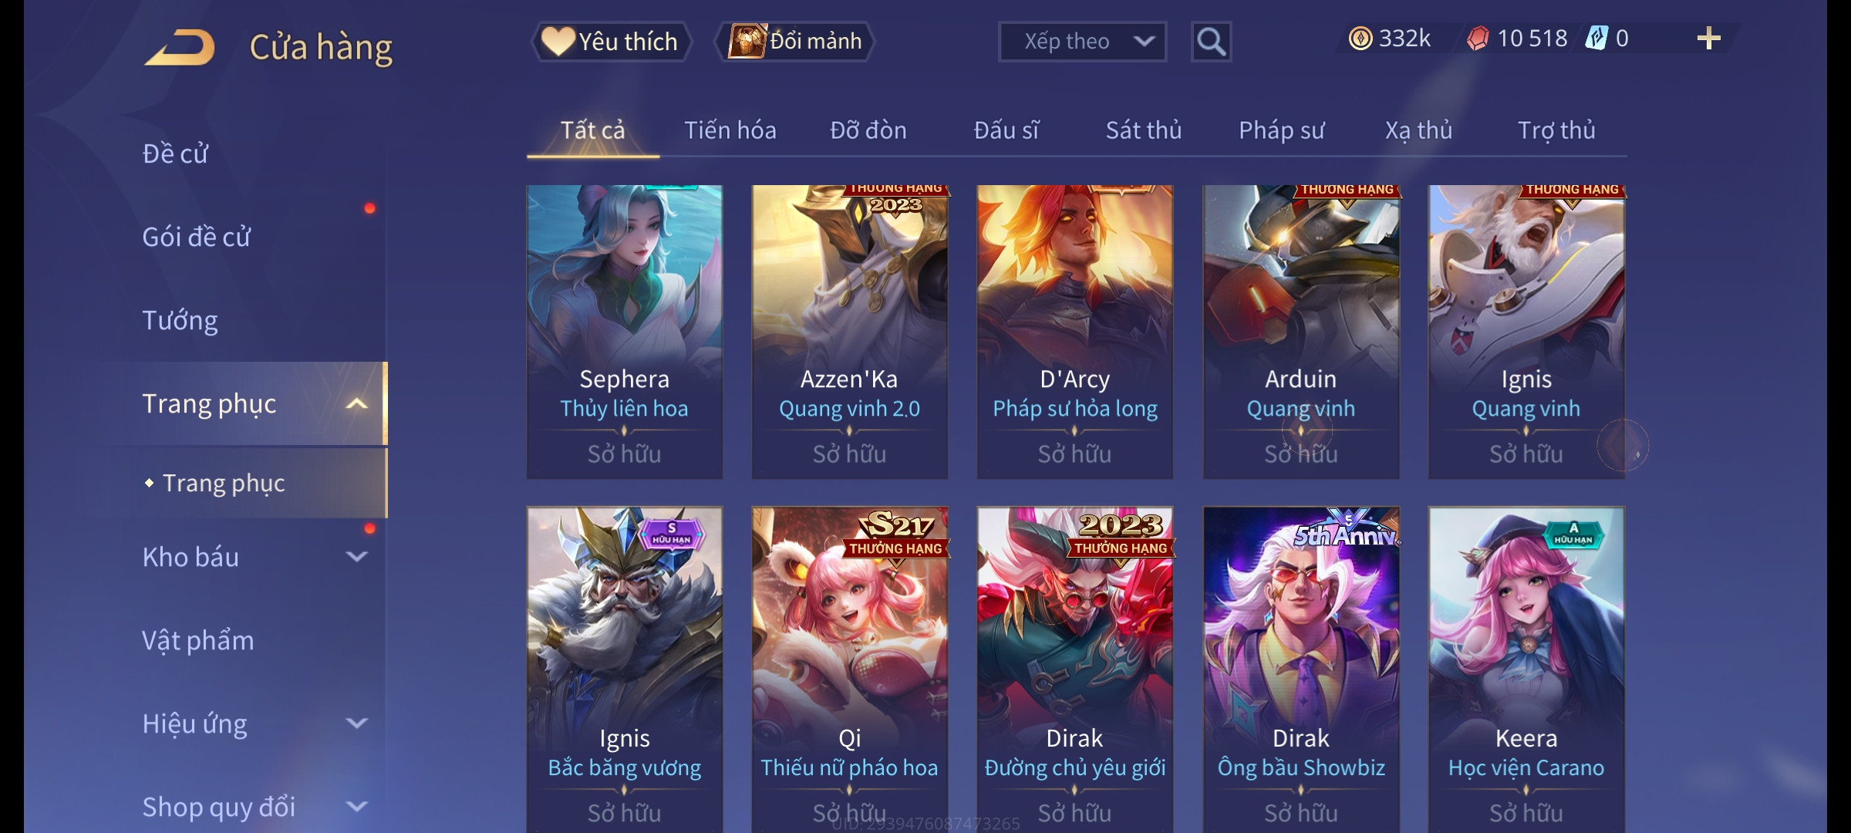Switch to the Sát thủ tab
The width and height of the screenshot is (1851, 833).
(1144, 130)
